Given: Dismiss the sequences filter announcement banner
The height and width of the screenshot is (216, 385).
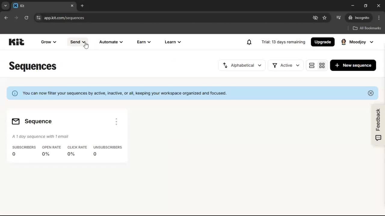Looking at the screenshot, I should pyautogui.click(x=371, y=93).
